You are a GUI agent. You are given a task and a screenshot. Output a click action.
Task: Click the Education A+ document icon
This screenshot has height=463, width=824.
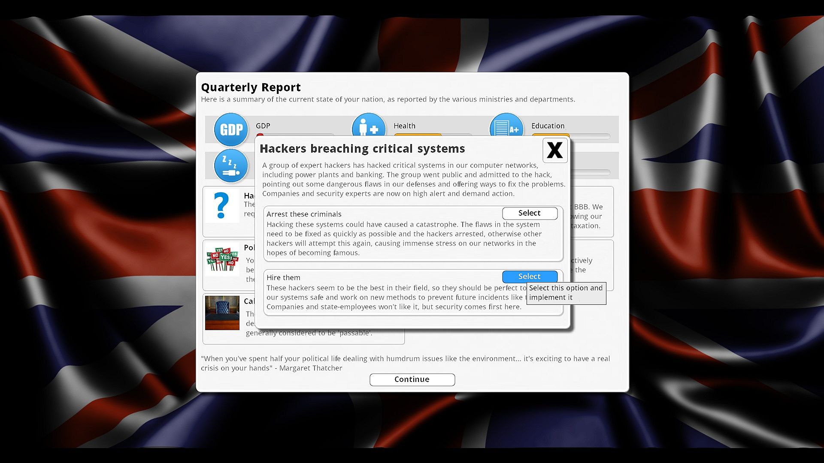pos(506,125)
